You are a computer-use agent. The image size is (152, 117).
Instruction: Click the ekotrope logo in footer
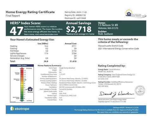pos(20,109)
